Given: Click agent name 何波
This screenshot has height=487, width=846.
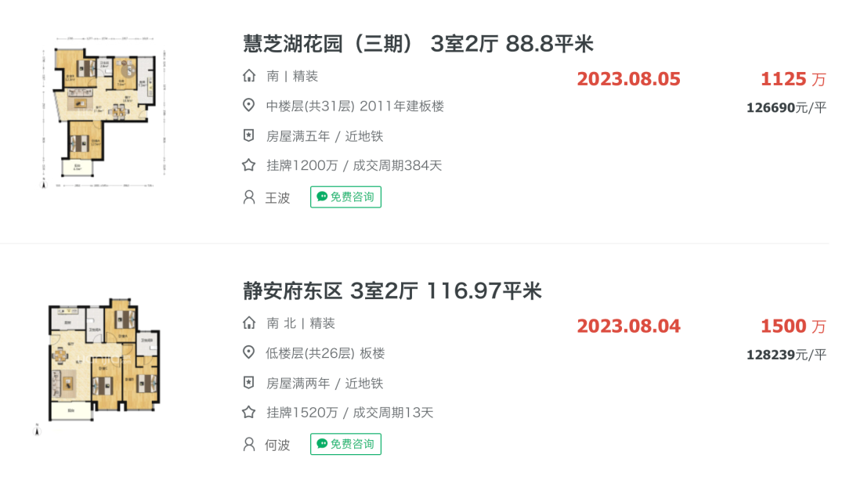Looking at the screenshot, I should (277, 445).
